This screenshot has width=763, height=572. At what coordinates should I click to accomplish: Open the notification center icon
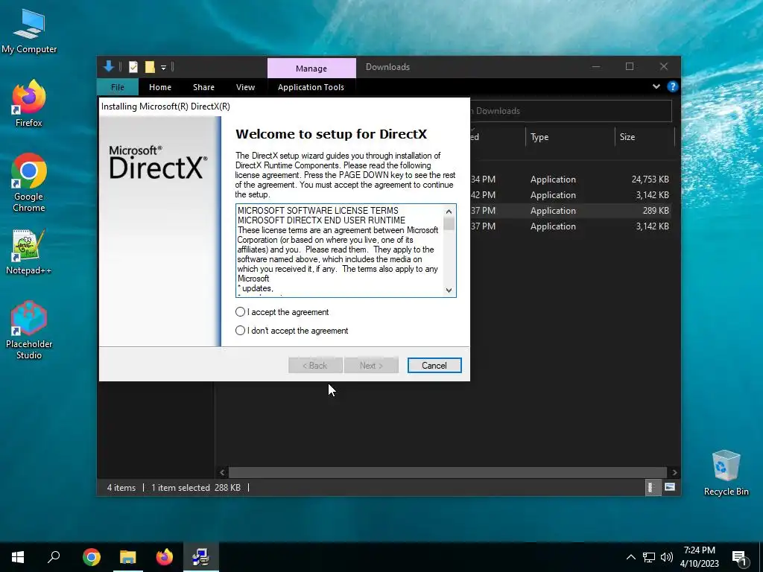[x=739, y=557]
